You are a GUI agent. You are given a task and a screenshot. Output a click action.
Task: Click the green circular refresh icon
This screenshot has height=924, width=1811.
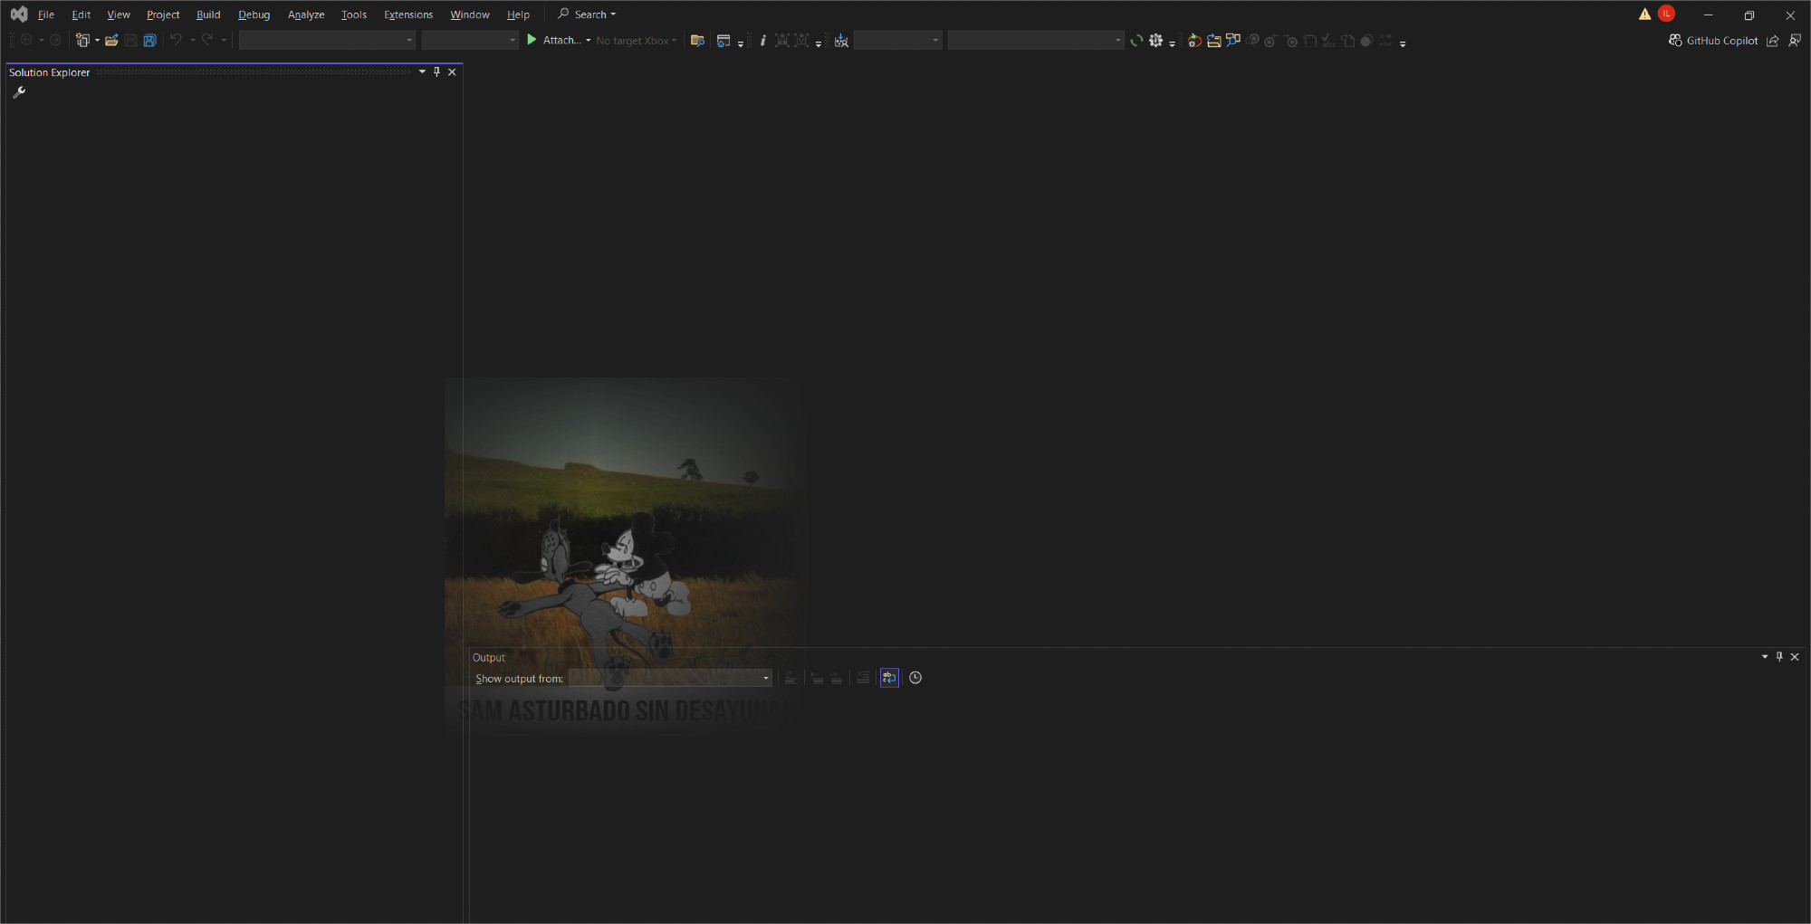[x=1136, y=40]
